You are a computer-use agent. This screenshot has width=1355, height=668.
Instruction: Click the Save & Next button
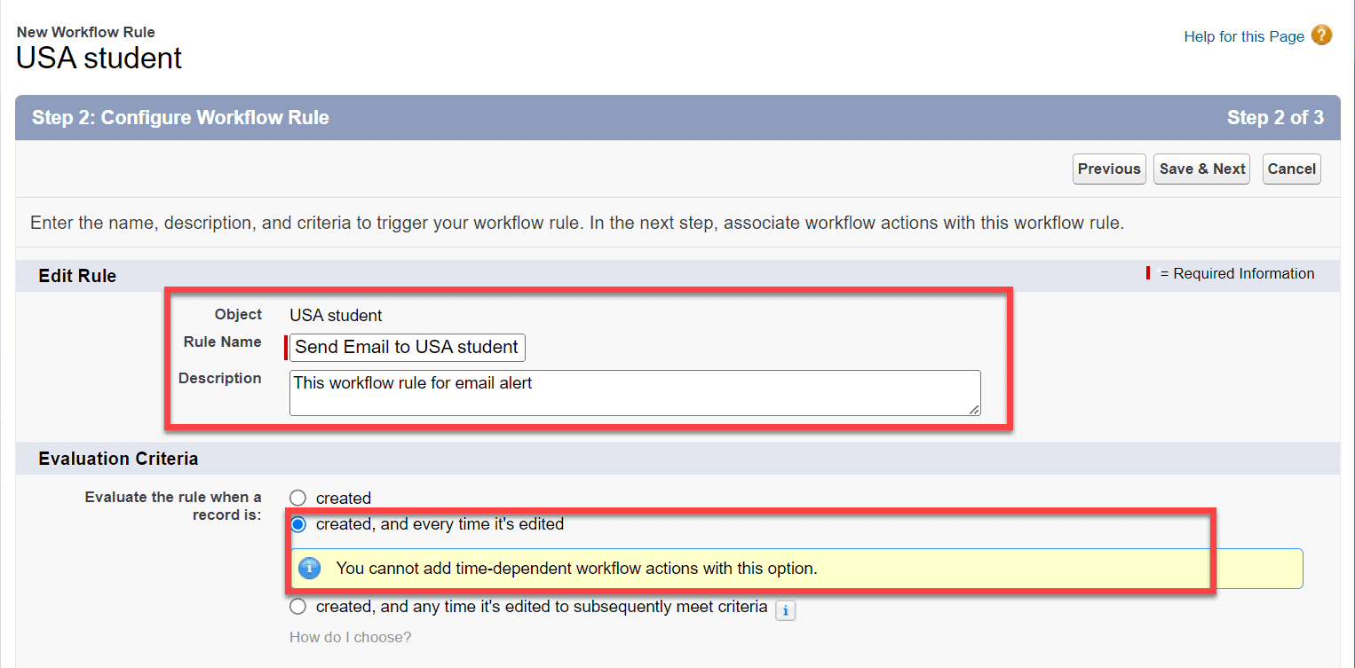pos(1201,169)
